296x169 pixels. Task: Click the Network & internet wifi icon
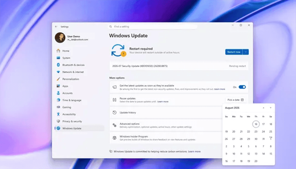click(58, 72)
